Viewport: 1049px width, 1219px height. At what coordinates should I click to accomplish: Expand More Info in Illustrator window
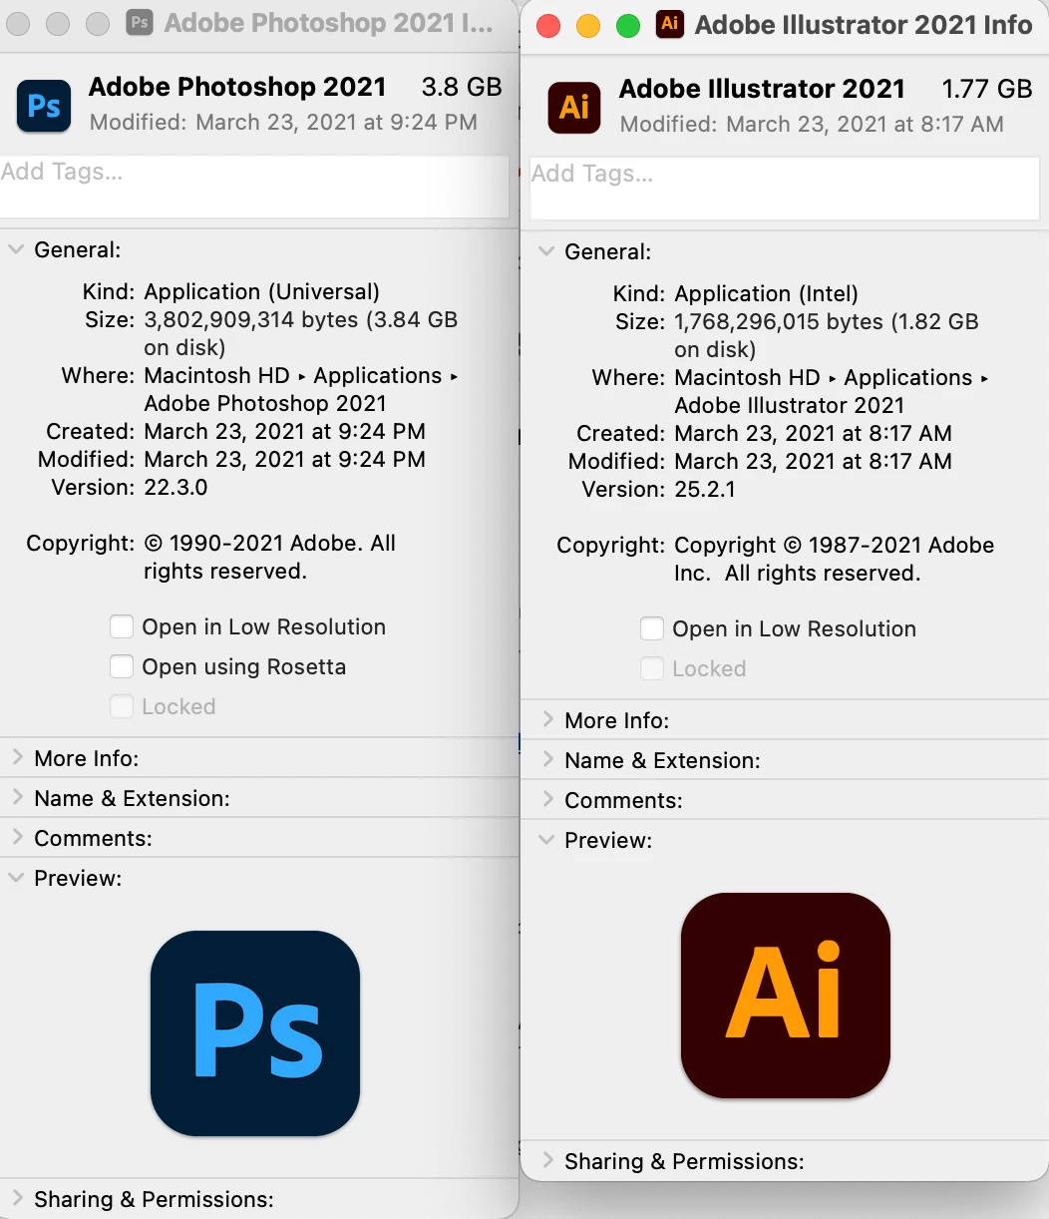pyautogui.click(x=546, y=719)
